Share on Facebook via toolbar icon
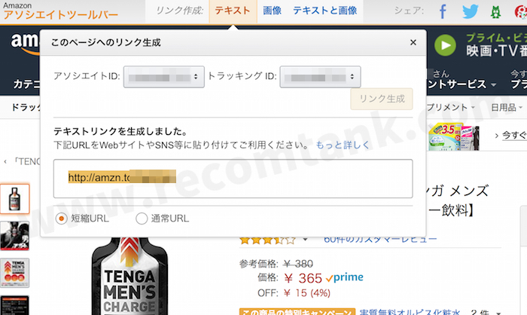The width and height of the screenshot is (527, 315). pos(443,11)
